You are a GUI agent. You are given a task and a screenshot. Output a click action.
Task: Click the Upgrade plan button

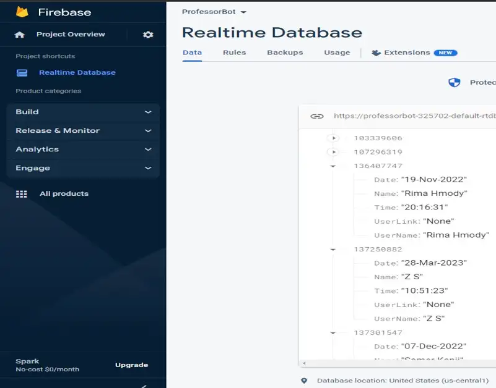pyautogui.click(x=131, y=365)
